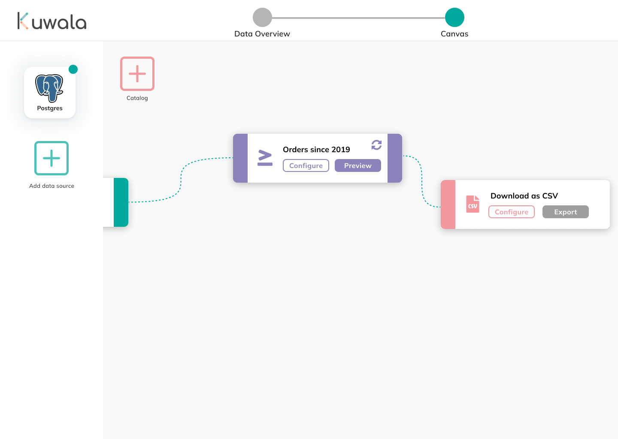Click the Catalog label
The image size is (618, 439).
(137, 98)
